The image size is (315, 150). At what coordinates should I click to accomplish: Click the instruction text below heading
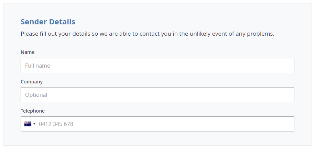(x=147, y=34)
